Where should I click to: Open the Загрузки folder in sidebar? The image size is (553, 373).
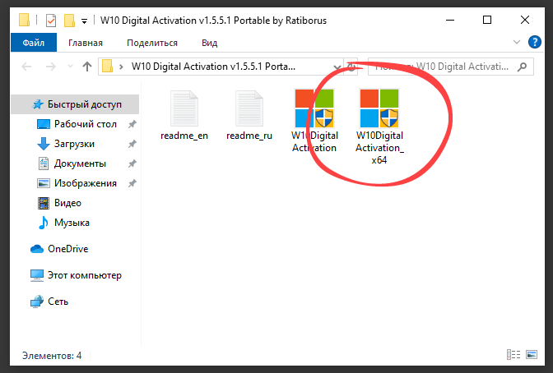(x=75, y=144)
